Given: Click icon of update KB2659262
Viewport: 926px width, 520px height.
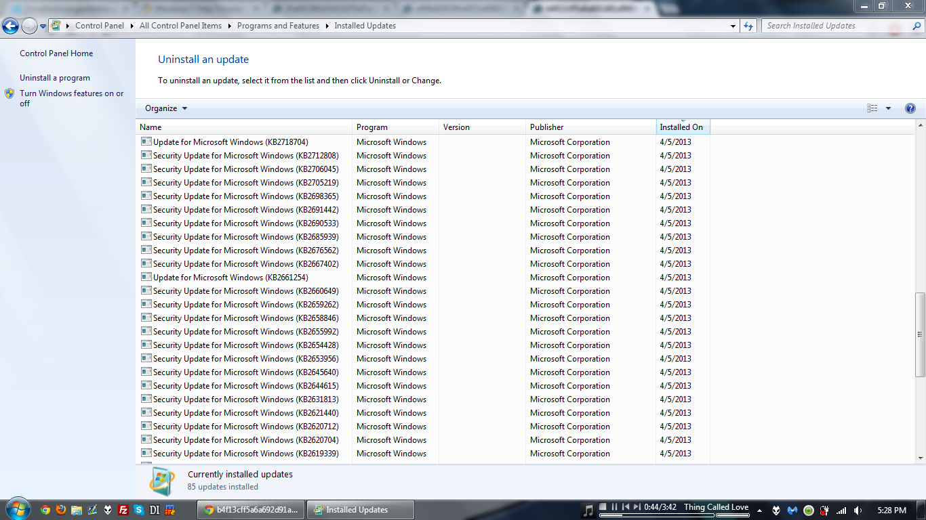Looking at the screenshot, I should [146, 304].
